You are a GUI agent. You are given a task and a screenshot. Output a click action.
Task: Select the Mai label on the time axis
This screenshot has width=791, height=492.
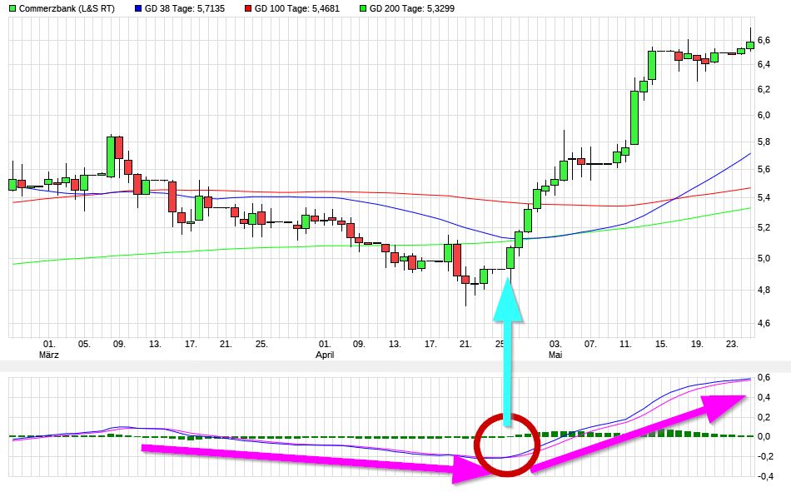(x=555, y=354)
